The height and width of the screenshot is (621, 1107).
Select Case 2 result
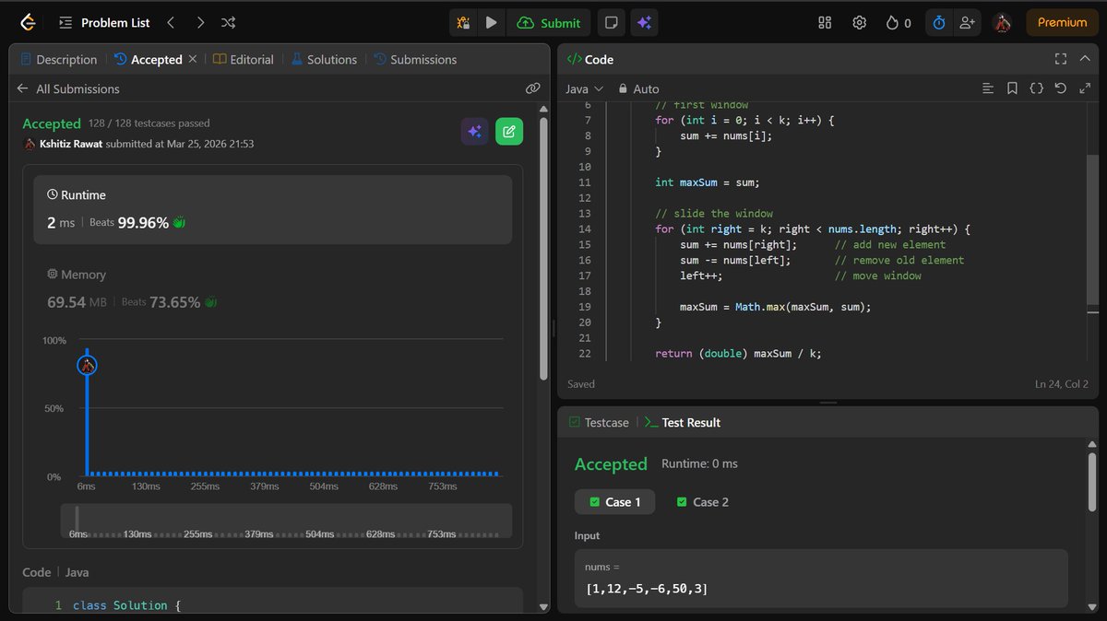click(x=703, y=501)
